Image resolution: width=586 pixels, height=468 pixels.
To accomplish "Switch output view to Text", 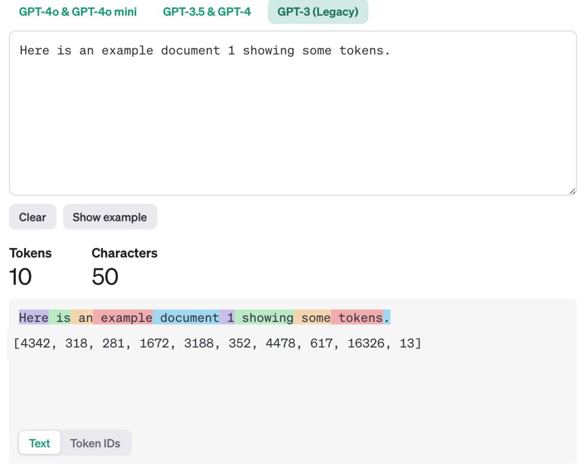I will (39, 442).
